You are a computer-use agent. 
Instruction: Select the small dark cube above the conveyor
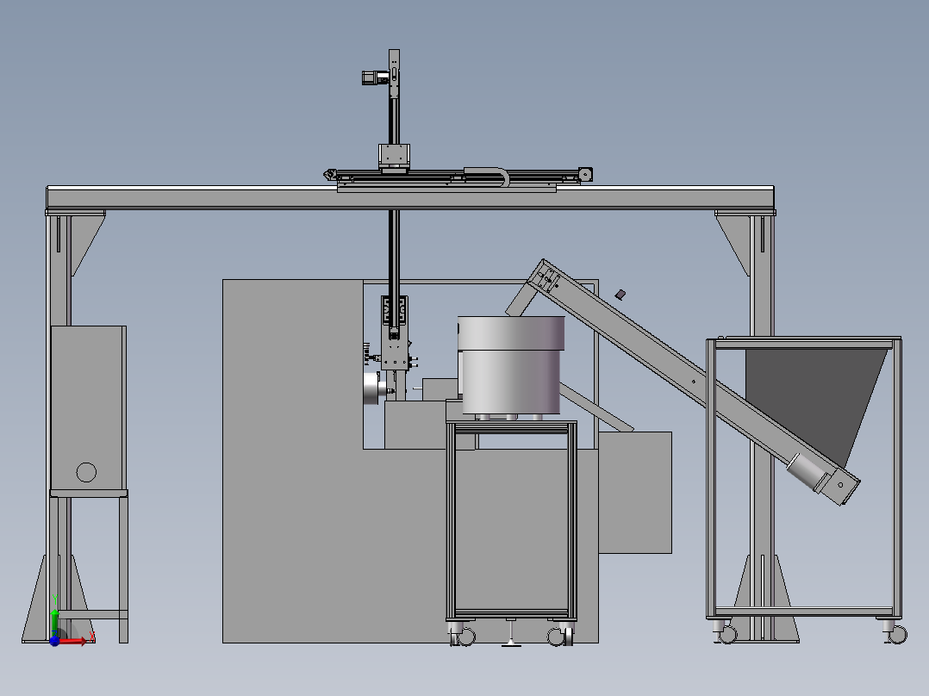[620, 295]
